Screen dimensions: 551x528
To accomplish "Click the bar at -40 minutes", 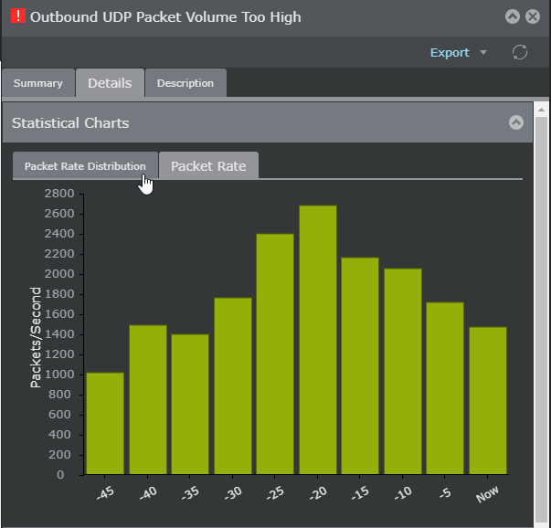I will [148, 400].
